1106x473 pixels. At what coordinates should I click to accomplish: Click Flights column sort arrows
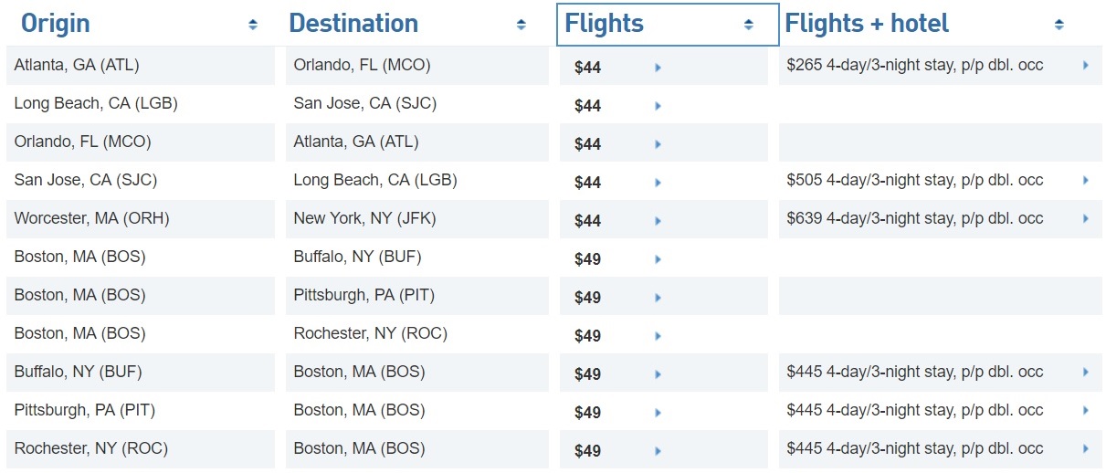point(748,26)
